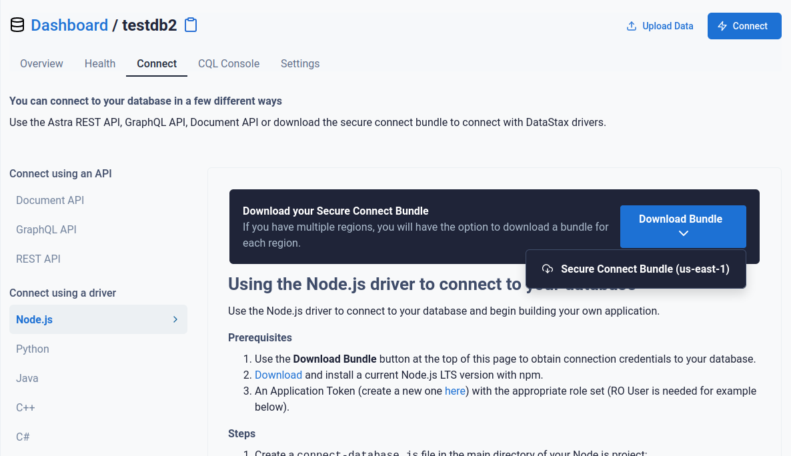Select Node.js driver option
Viewport: 791px width, 456px height.
coord(98,319)
